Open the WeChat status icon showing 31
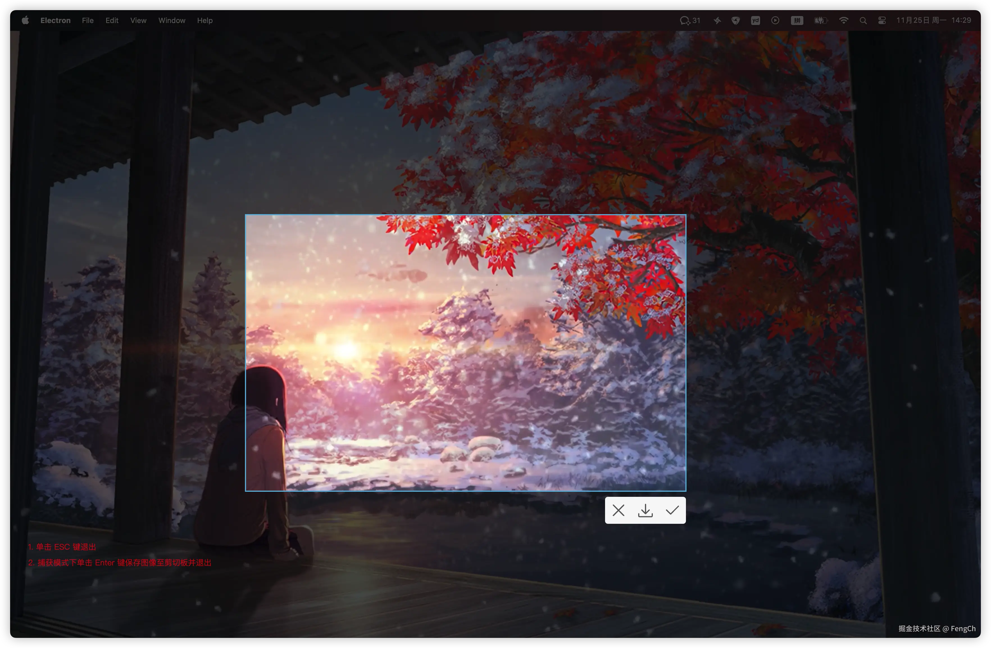Screen dimensions: 991x648 [690, 21]
